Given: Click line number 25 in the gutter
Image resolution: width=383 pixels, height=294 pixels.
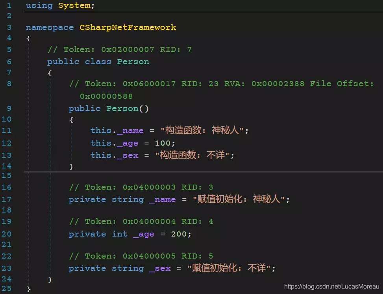Looking at the screenshot, I should tap(6, 288).
